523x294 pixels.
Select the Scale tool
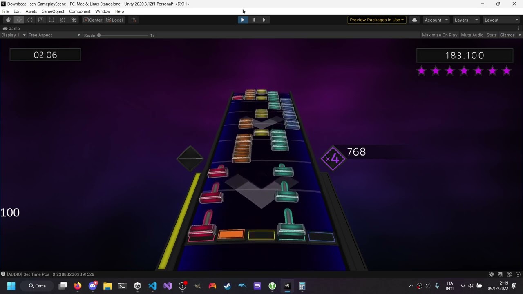point(41,20)
